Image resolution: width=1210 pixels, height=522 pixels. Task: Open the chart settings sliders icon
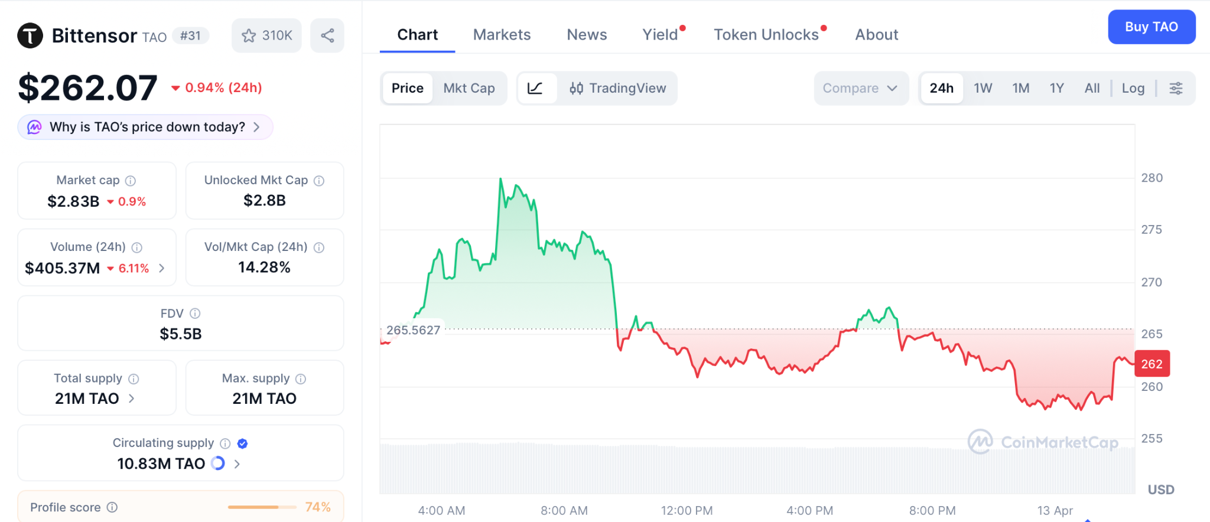pyautogui.click(x=1176, y=89)
